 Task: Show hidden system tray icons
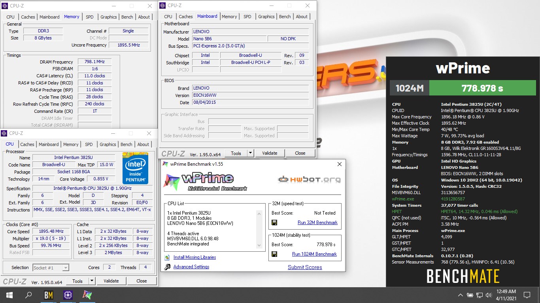[461, 295]
